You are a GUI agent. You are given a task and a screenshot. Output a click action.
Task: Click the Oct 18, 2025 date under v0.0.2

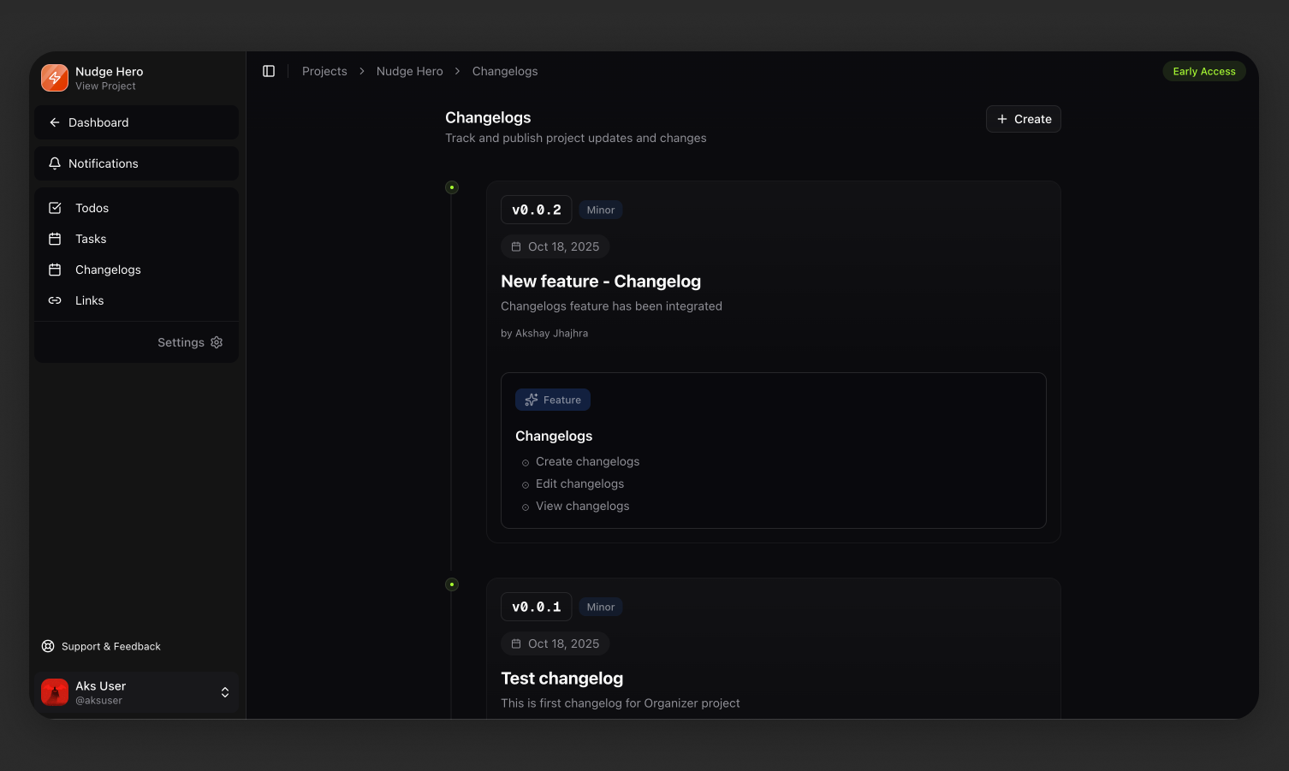(x=555, y=246)
